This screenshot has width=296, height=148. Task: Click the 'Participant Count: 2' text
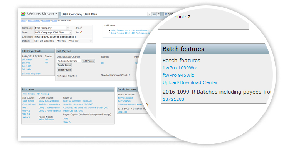[67, 76]
